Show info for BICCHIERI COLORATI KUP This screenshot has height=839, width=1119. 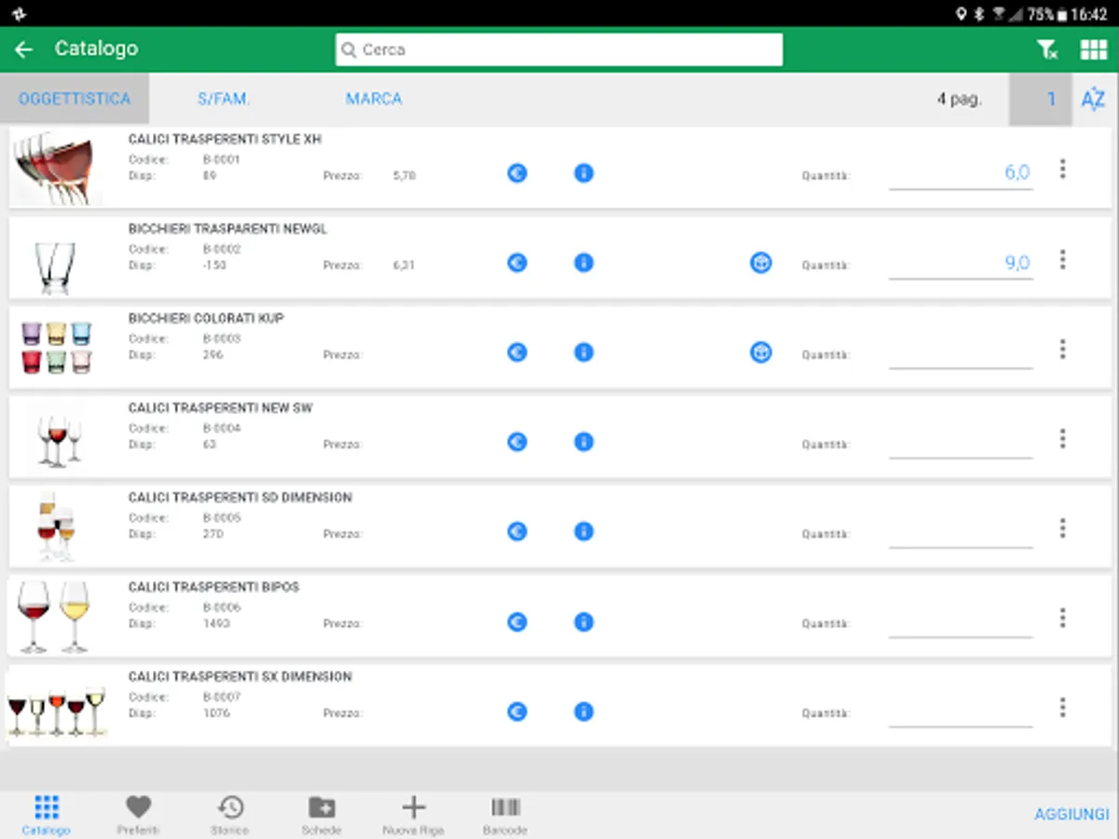[584, 352]
